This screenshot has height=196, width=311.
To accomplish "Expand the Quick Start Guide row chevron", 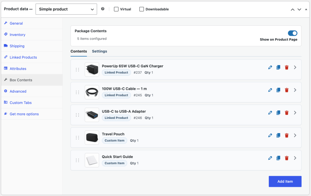I will 295,158.
